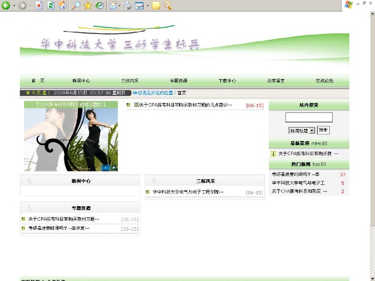Viewport: 375px width, 281px height.
Task: Expand the Edit icon dropdown arrow
Action: (147, 5)
